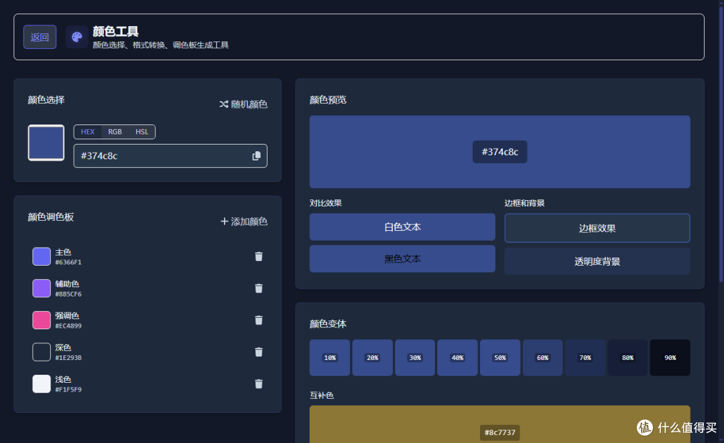This screenshot has height=443, width=724.
Task: Click the 黑色文本 contrast button
Action: tap(402, 258)
